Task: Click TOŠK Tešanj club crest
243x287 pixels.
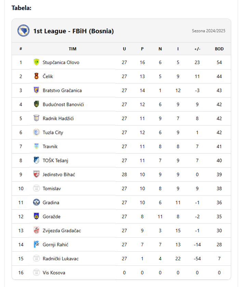Action: point(36,160)
